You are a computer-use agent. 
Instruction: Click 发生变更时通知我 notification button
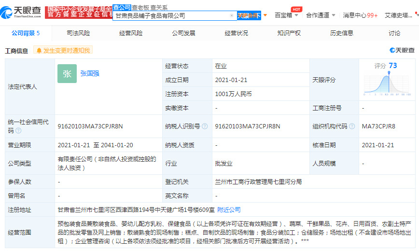coord(63,50)
